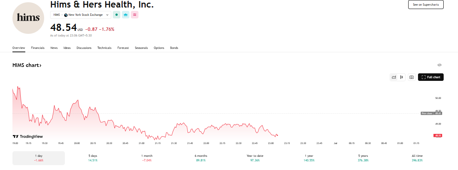The height and width of the screenshot is (170, 458).
Task: Click the 21:00 time axis label
Action: point(141,143)
